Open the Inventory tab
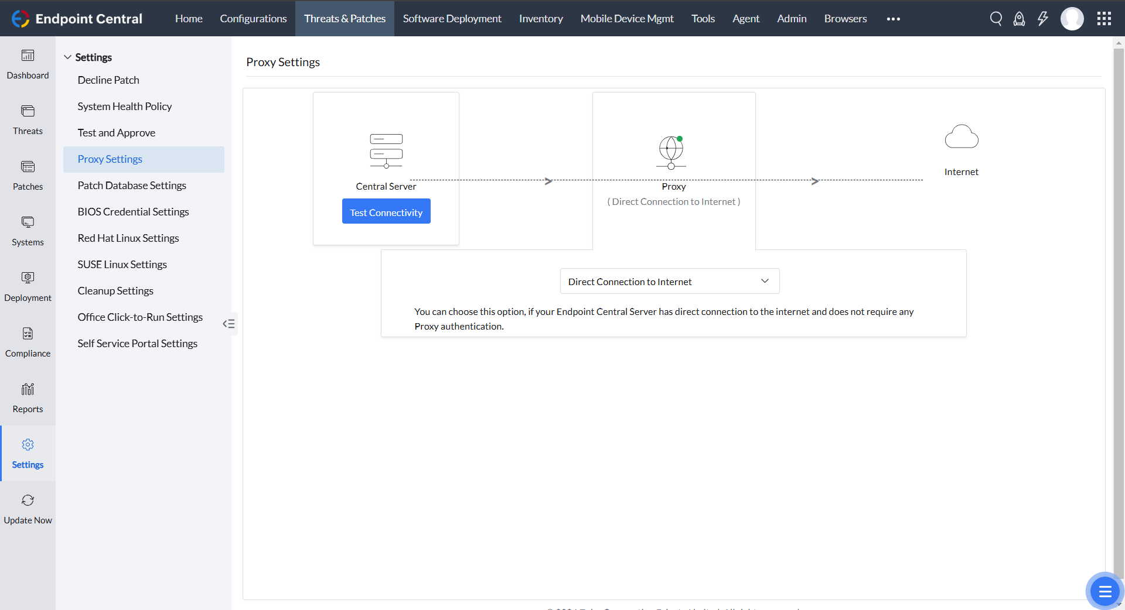The height and width of the screenshot is (610, 1125). pos(541,19)
